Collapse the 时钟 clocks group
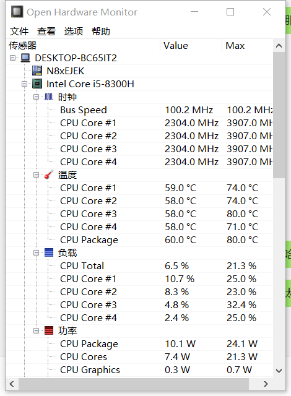This screenshot has width=291, height=396. pos(37,97)
